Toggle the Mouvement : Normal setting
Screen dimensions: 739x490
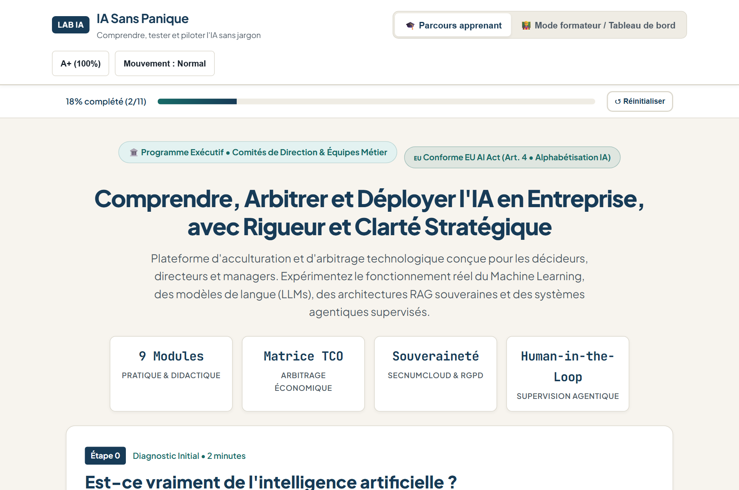[165, 63]
